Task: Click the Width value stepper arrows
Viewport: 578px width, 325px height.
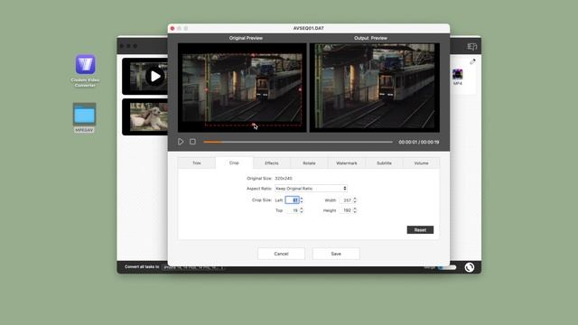Action: (x=355, y=200)
